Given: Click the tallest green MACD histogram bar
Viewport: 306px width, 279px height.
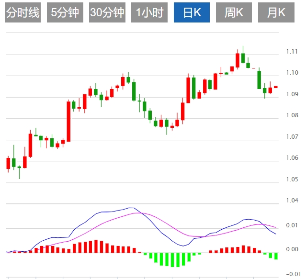Looking at the screenshot, I should tap(172, 260).
